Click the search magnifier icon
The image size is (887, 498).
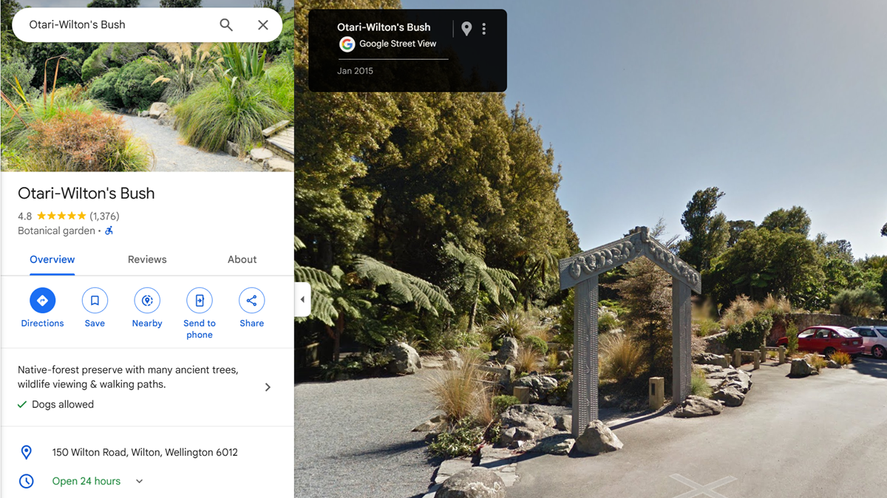(x=226, y=24)
